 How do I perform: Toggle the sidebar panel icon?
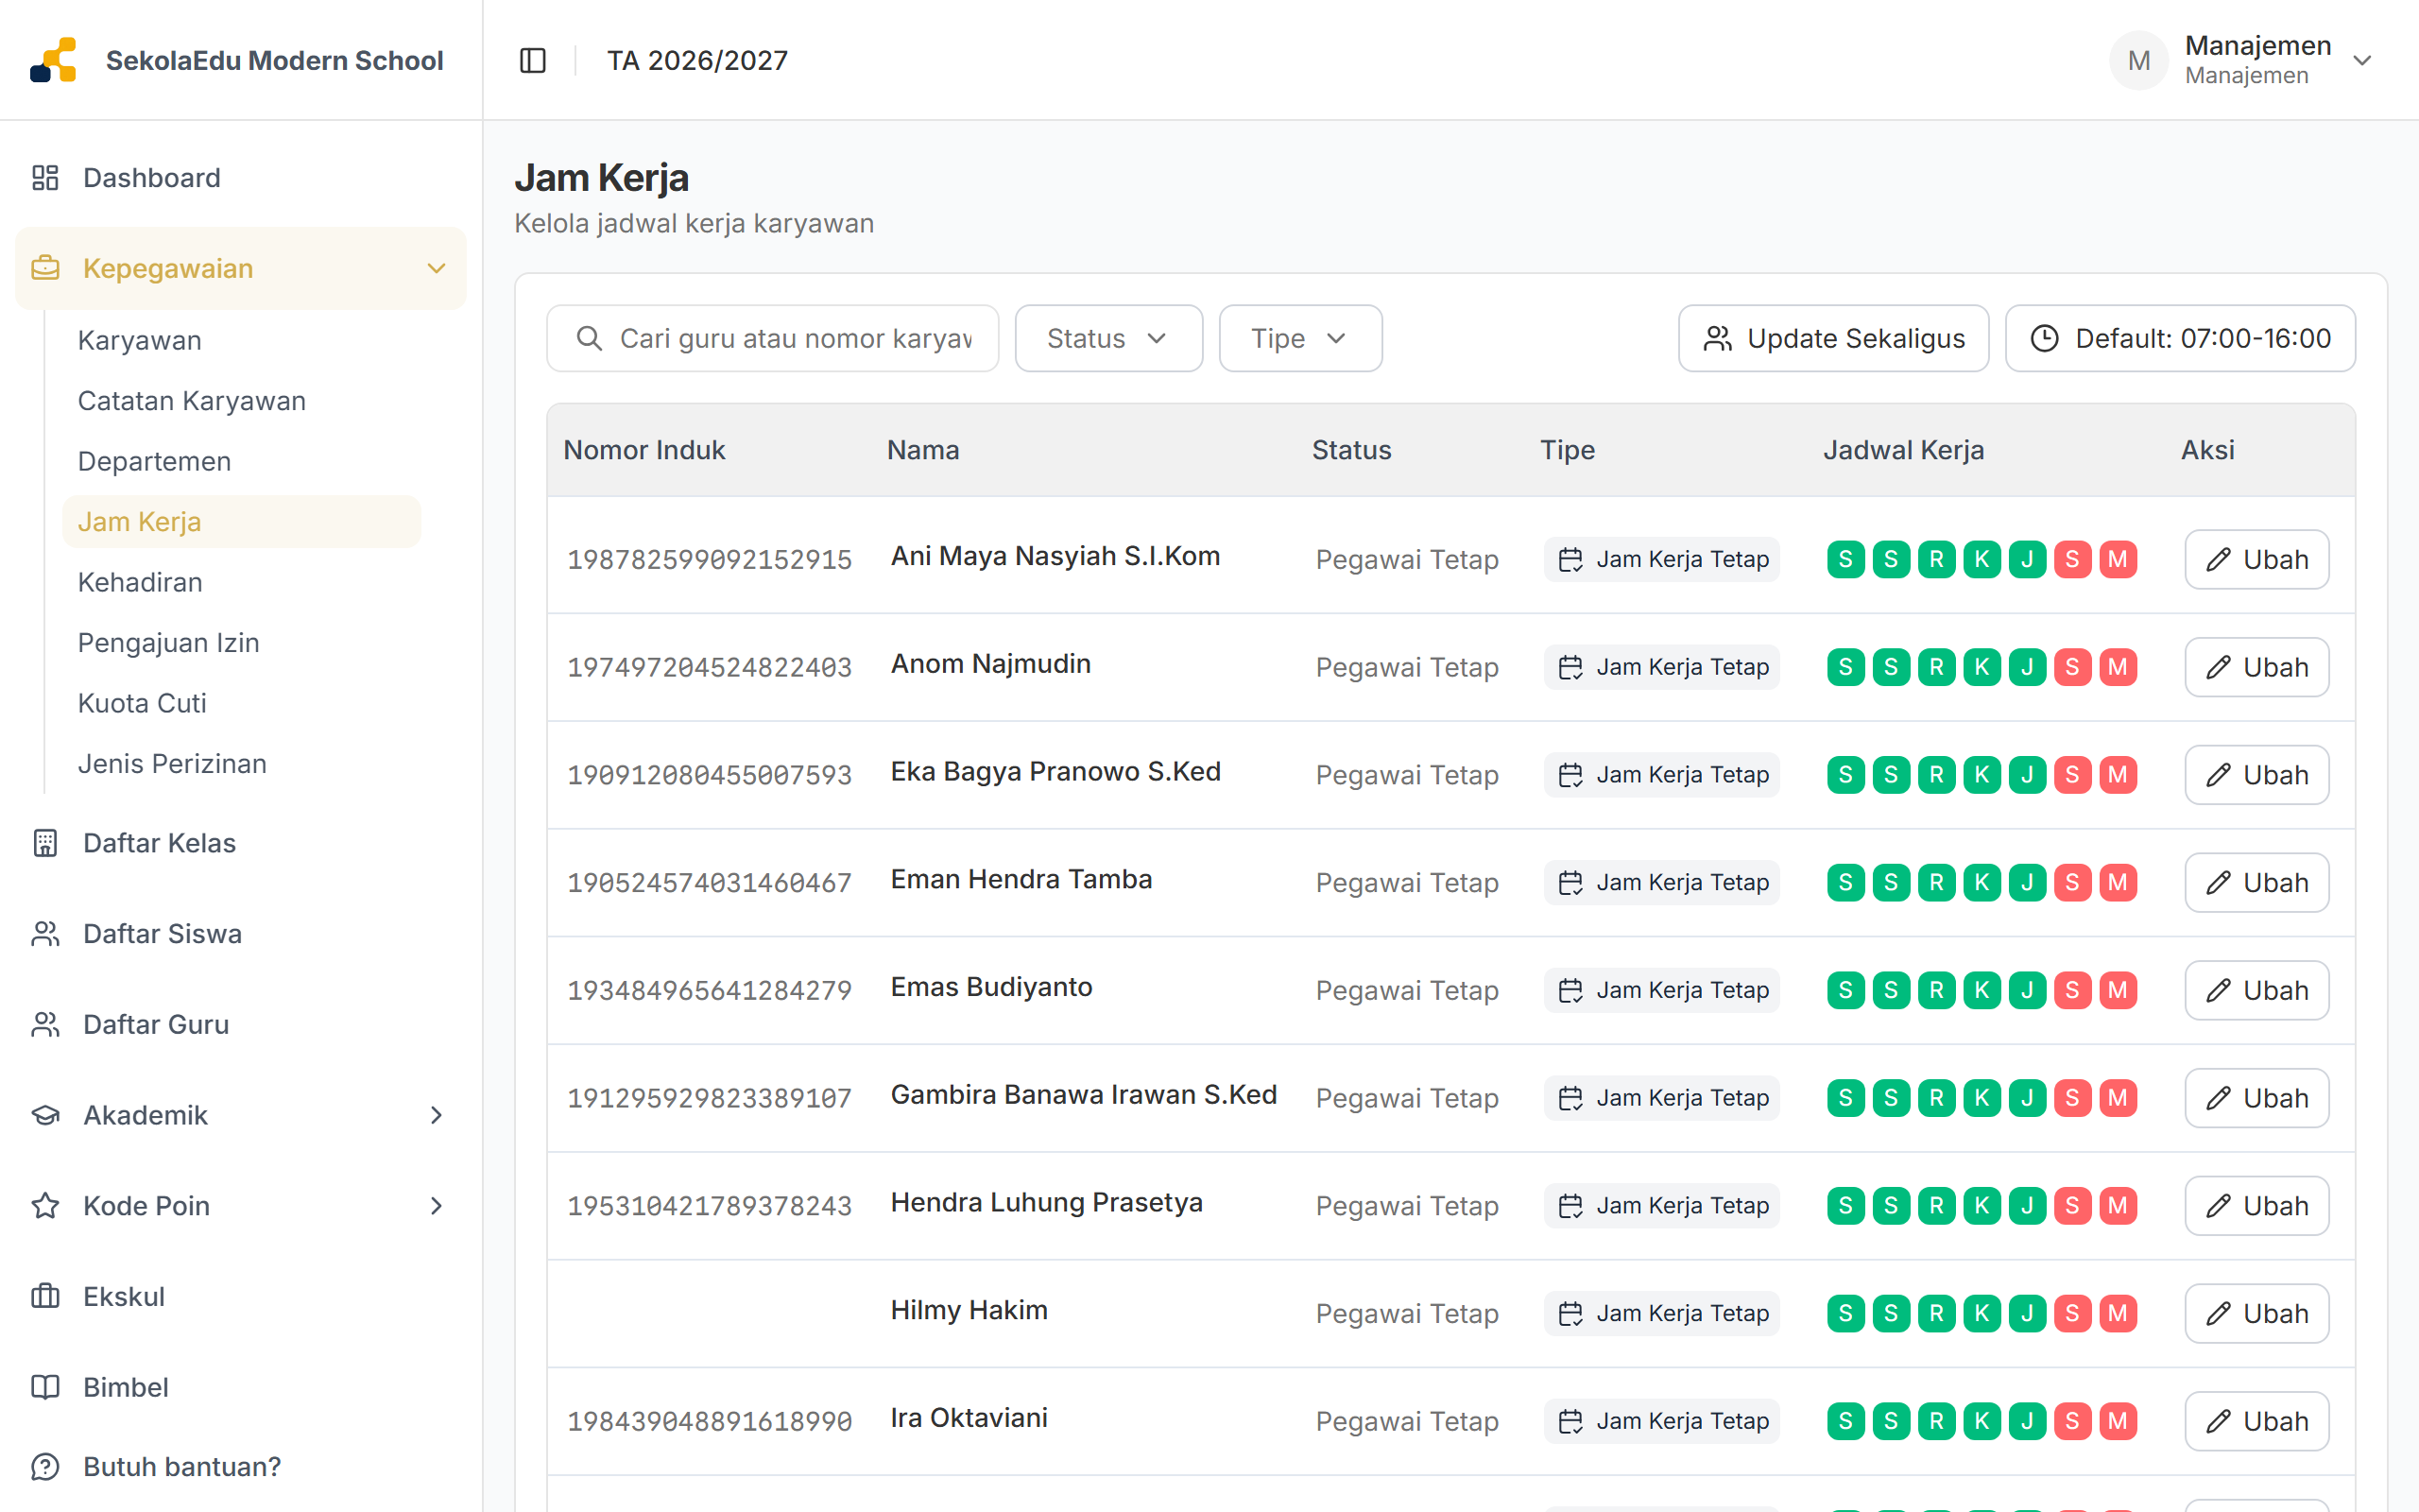(x=533, y=60)
